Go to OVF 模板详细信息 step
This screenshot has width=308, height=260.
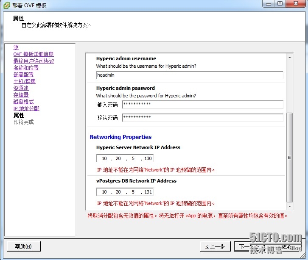[34, 54]
